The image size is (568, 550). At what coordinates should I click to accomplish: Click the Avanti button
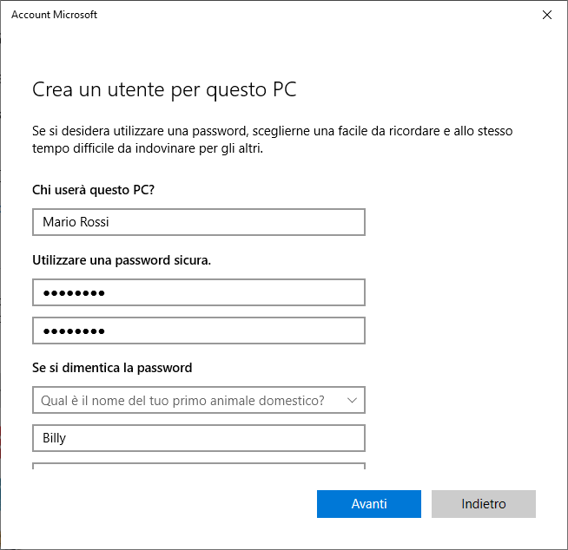coord(369,504)
